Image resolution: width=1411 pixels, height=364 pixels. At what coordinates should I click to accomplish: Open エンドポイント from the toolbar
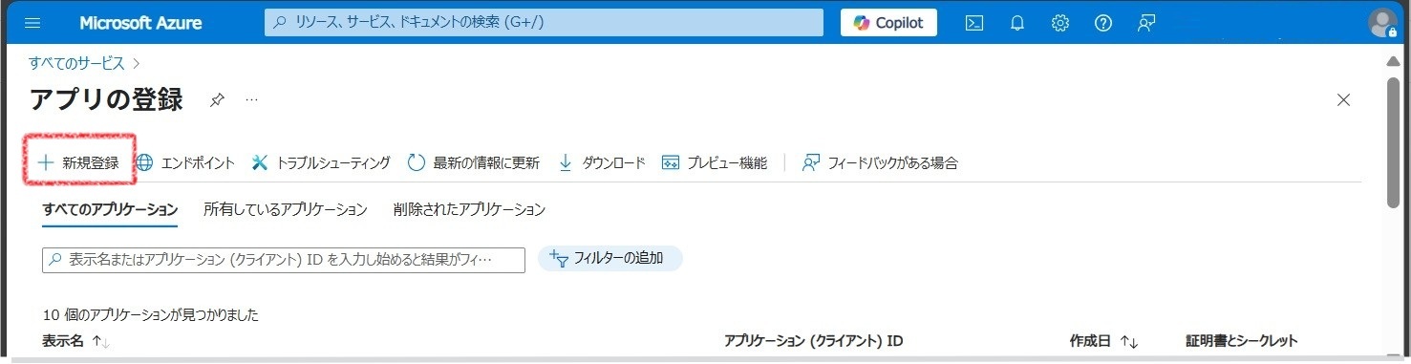coord(185,162)
